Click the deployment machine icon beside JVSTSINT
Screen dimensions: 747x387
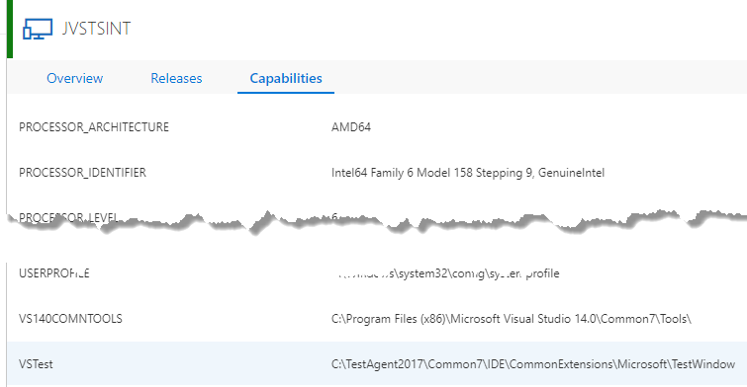coord(38,29)
